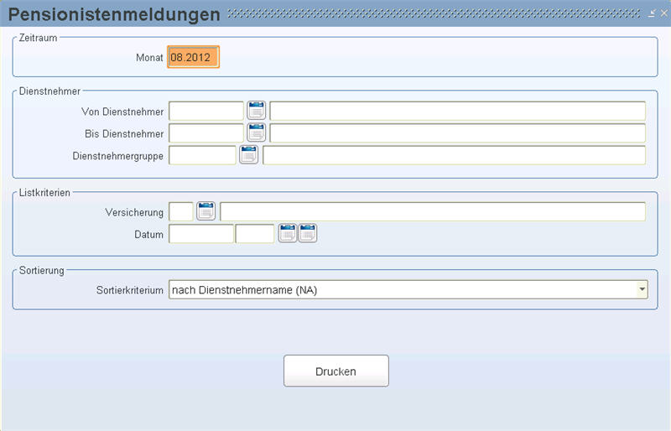Open the lookup icon beside Von Dienstnehmer
671x431 pixels.
pyautogui.click(x=256, y=111)
